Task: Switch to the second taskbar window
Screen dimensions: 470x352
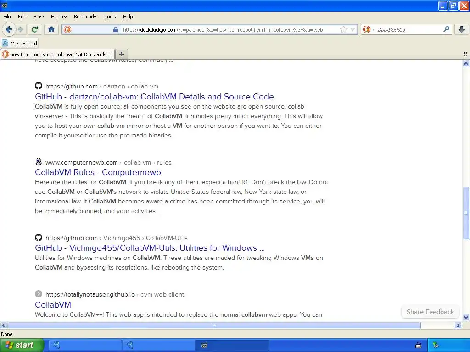Action: click(x=158, y=346)
